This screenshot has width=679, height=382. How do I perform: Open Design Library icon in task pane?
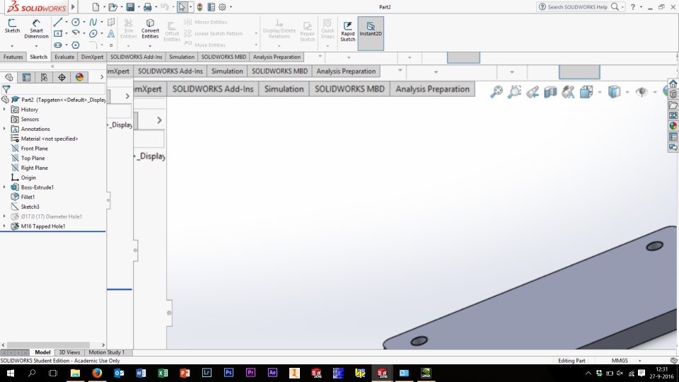673,94
